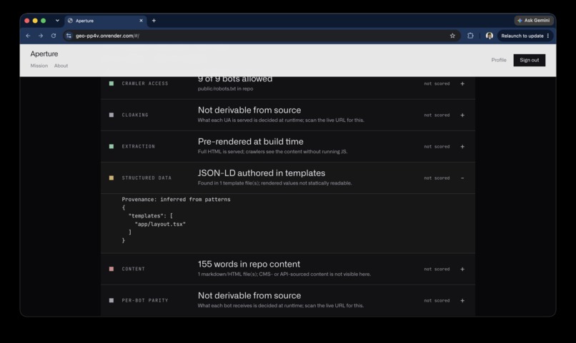Open the About nav link
Image resolution: width=576 pixels, height=343 pixels.
61,66
